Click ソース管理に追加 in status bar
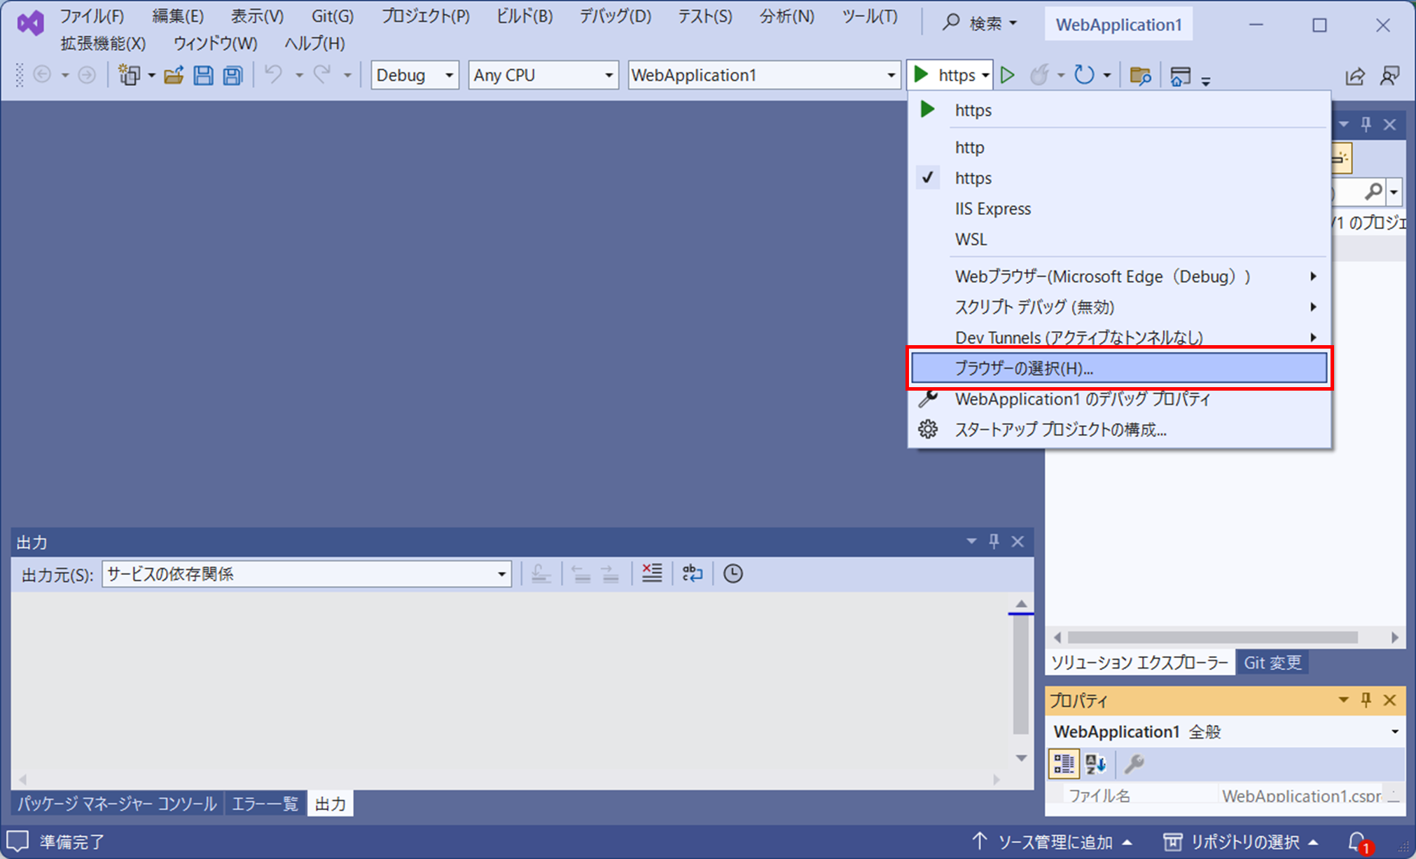This screenshot has height=859, width=1416. click(1055, 841)
